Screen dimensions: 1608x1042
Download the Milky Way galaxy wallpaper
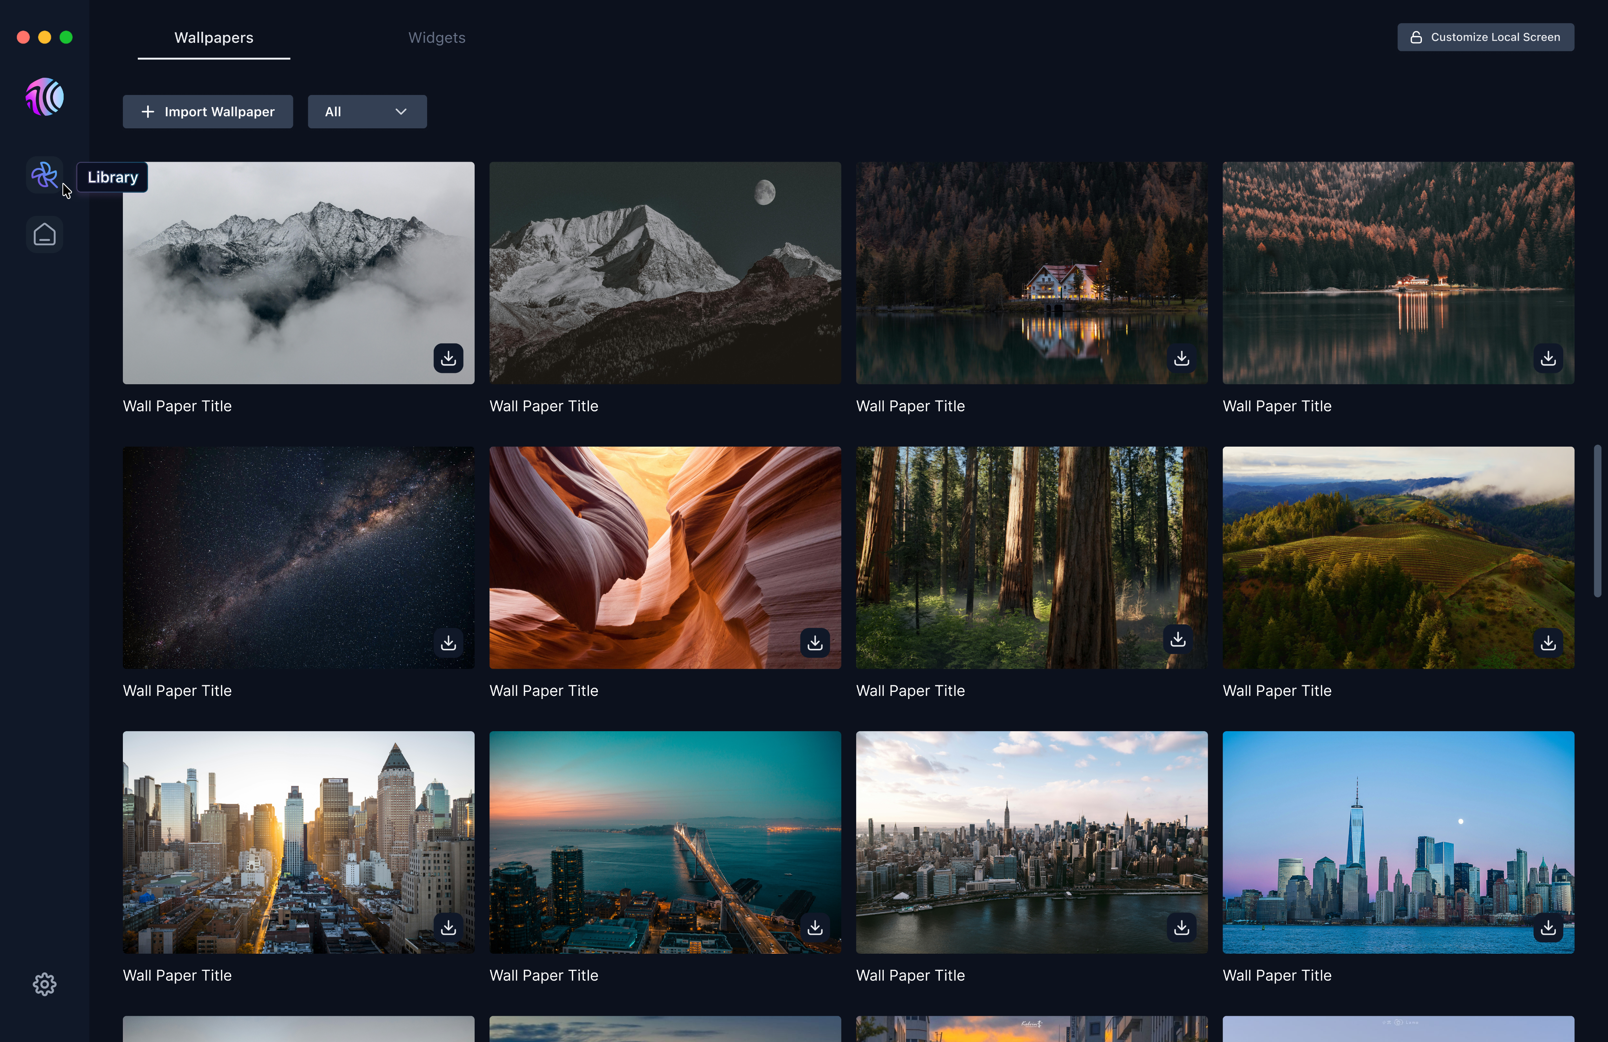click(448, 643)
